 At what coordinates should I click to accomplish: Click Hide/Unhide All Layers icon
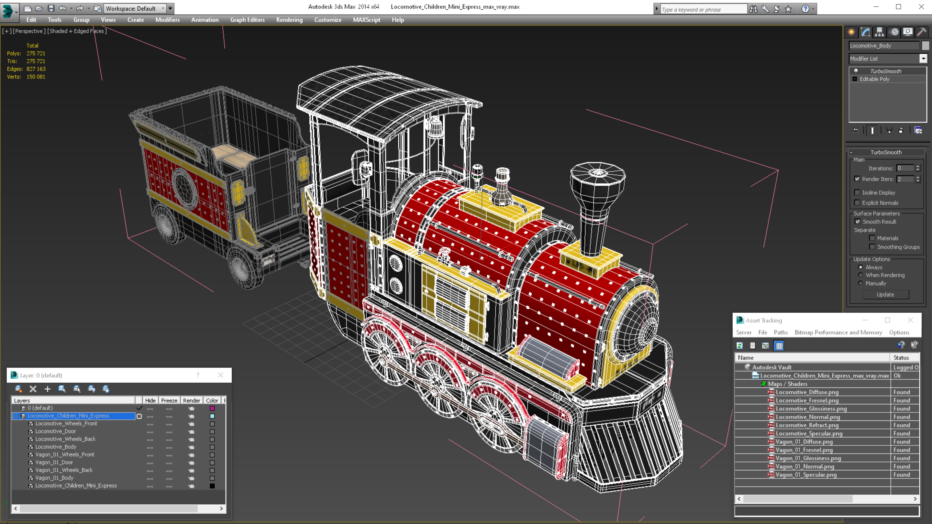coord(92,389)
